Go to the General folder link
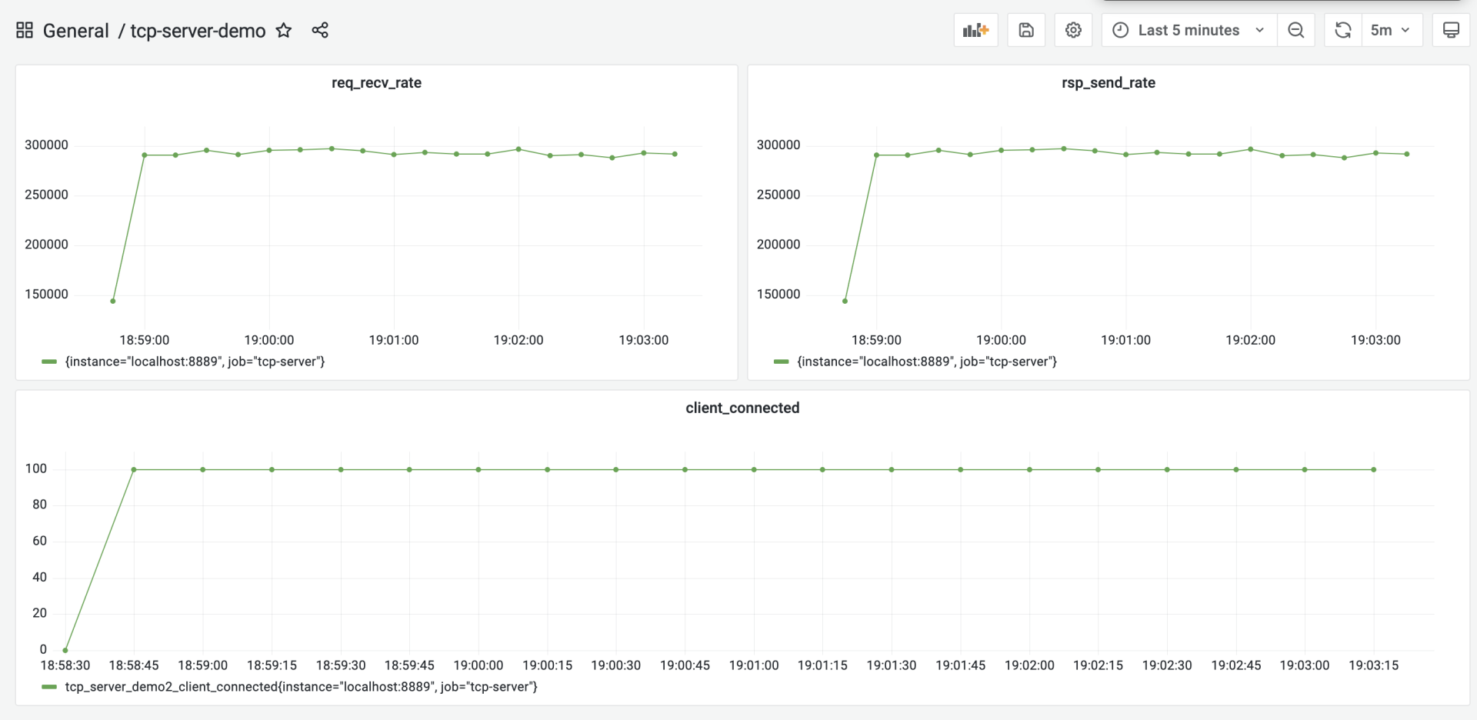This screenshot has height=720, width=1477. click(x=75, y=31)
